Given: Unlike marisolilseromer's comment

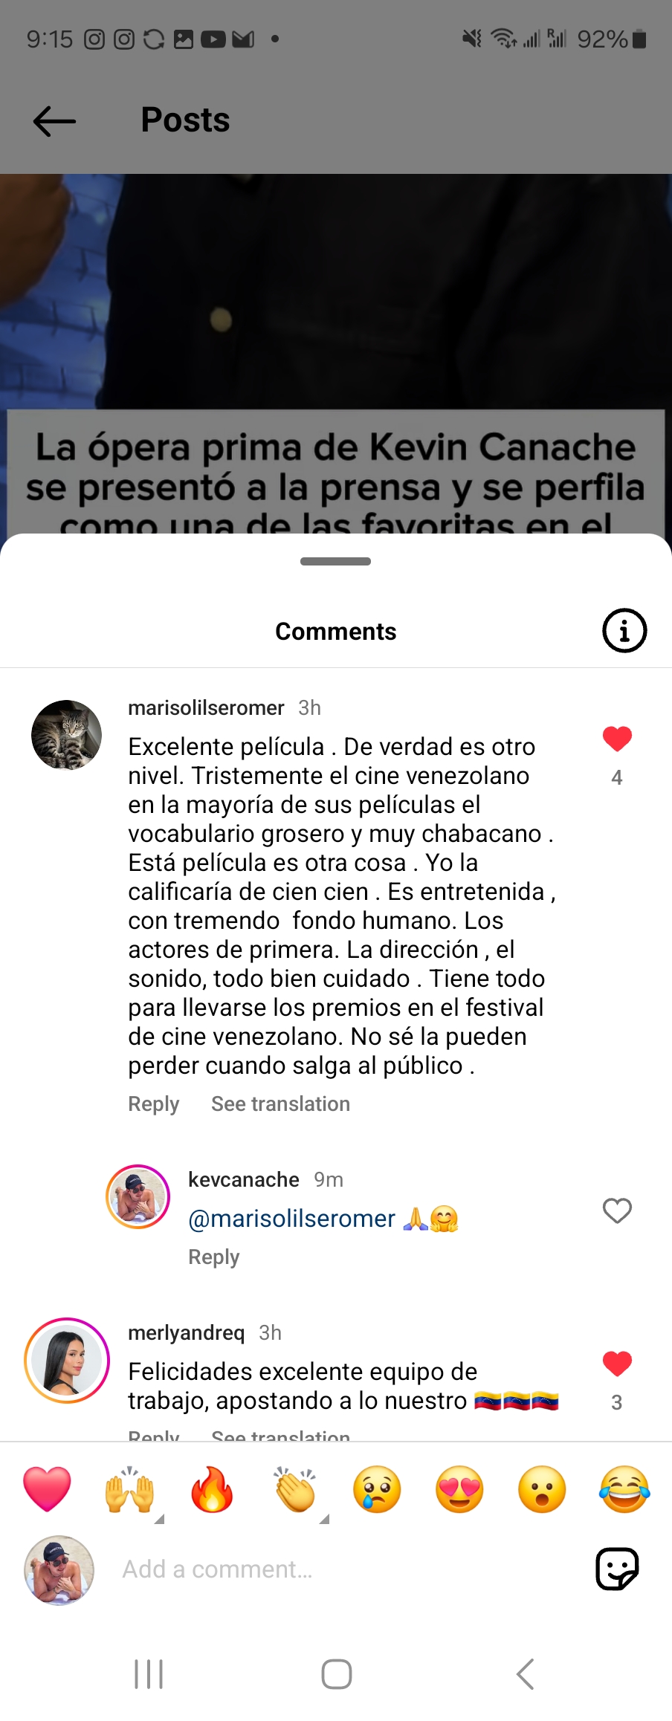Looking at the screenshot, I should [x=617, y=739].
